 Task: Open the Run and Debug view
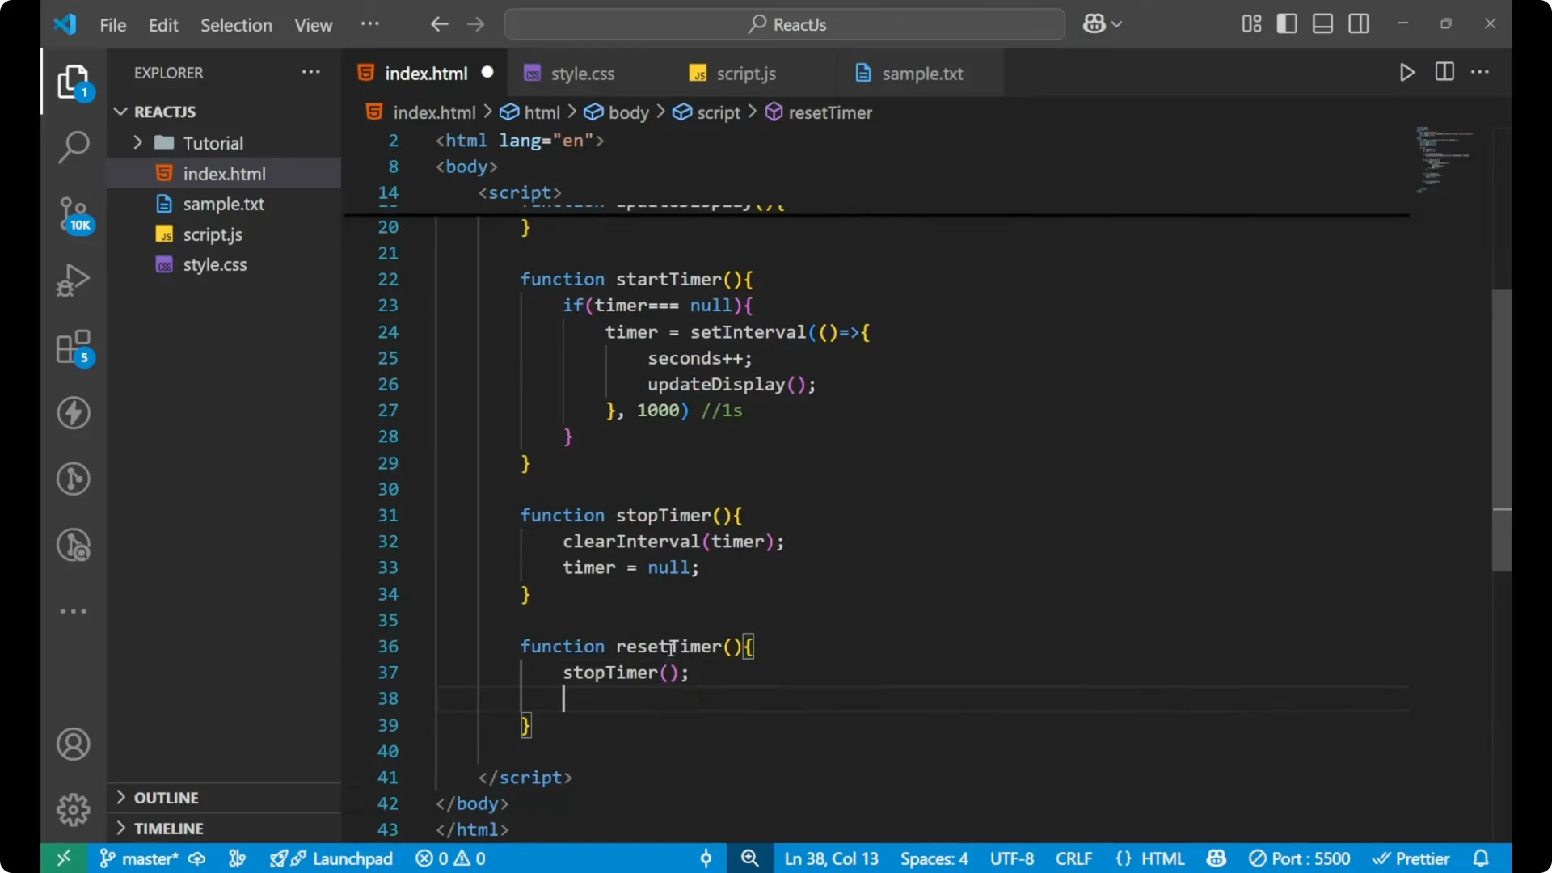pos(73,280)
